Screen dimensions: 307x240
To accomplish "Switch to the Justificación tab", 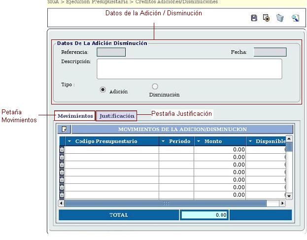I will [116, 116].
